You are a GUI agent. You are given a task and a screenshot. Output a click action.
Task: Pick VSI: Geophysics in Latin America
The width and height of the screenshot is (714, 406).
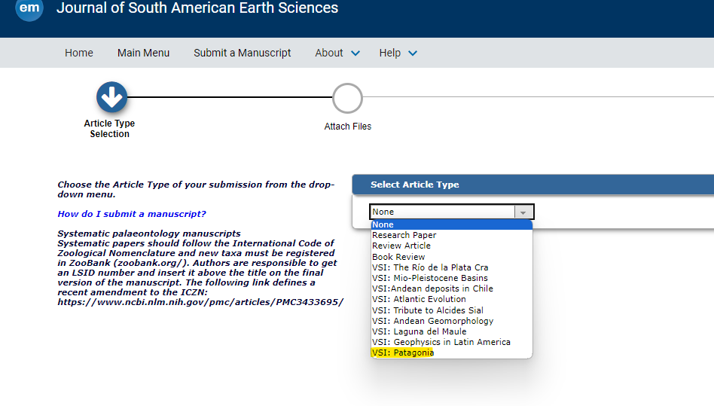point(451,342)
